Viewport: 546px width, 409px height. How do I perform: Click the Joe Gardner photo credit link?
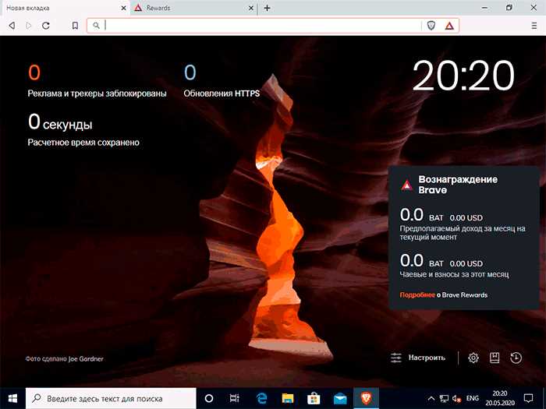pyautogui.click(x=86, y=359)
